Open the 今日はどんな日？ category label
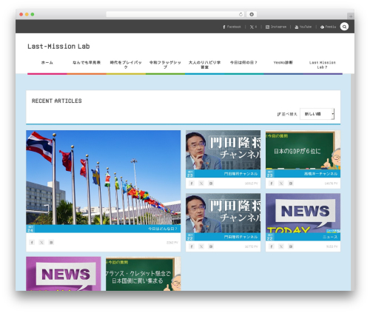 pos(163,229)
